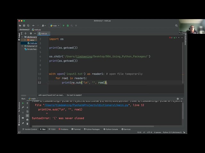Go to previous highlighted error arrow
The width and height of the screenshot is (205, 153).
coord(179,38)
